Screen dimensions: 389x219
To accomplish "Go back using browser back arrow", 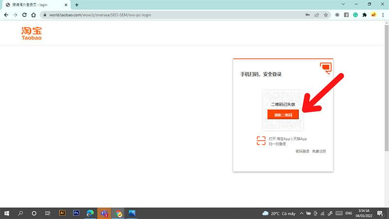I will (x=6, y=15).
